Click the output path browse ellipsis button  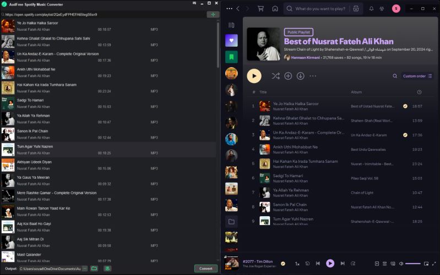[x=85, y=268]
